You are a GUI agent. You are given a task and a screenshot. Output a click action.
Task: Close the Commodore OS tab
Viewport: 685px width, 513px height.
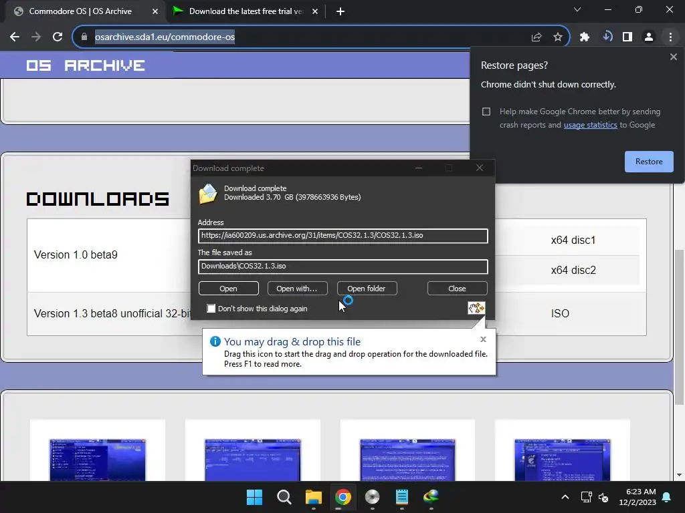pyautogui.click(x=155, y=12)
